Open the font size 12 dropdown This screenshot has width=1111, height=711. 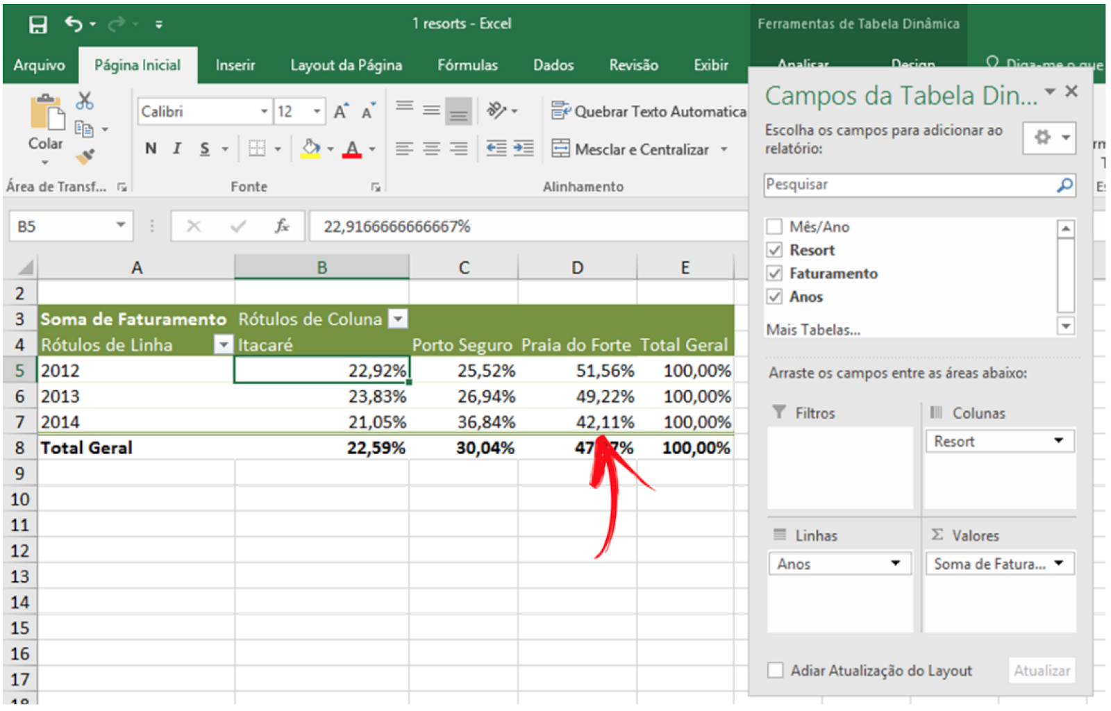(x=317, y=111)
